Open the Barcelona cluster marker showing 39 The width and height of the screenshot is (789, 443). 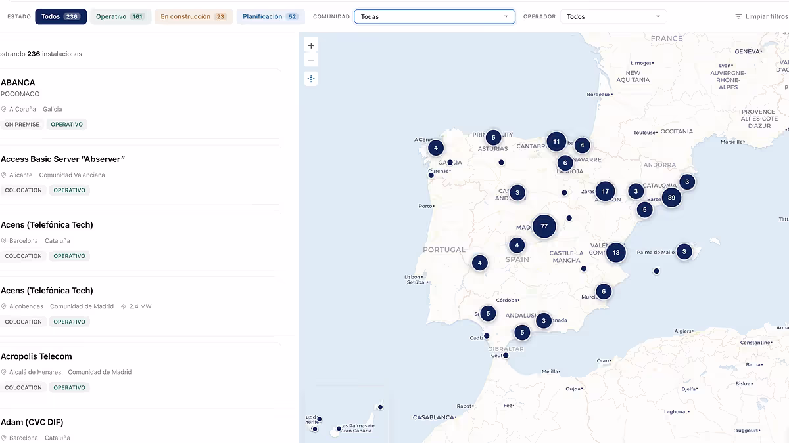(671, 197)
